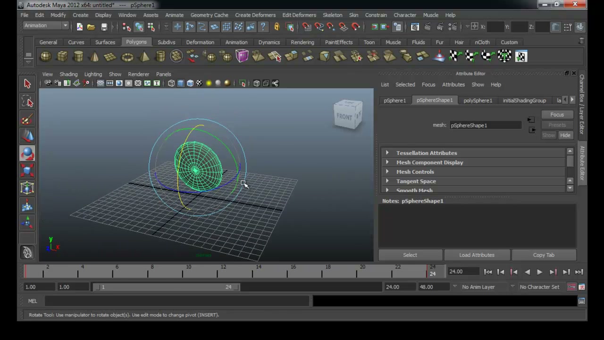This screenshot has width=604, height=340.
Task: Activate the Move tool cone icon
Action: click(x=27, y=136)
